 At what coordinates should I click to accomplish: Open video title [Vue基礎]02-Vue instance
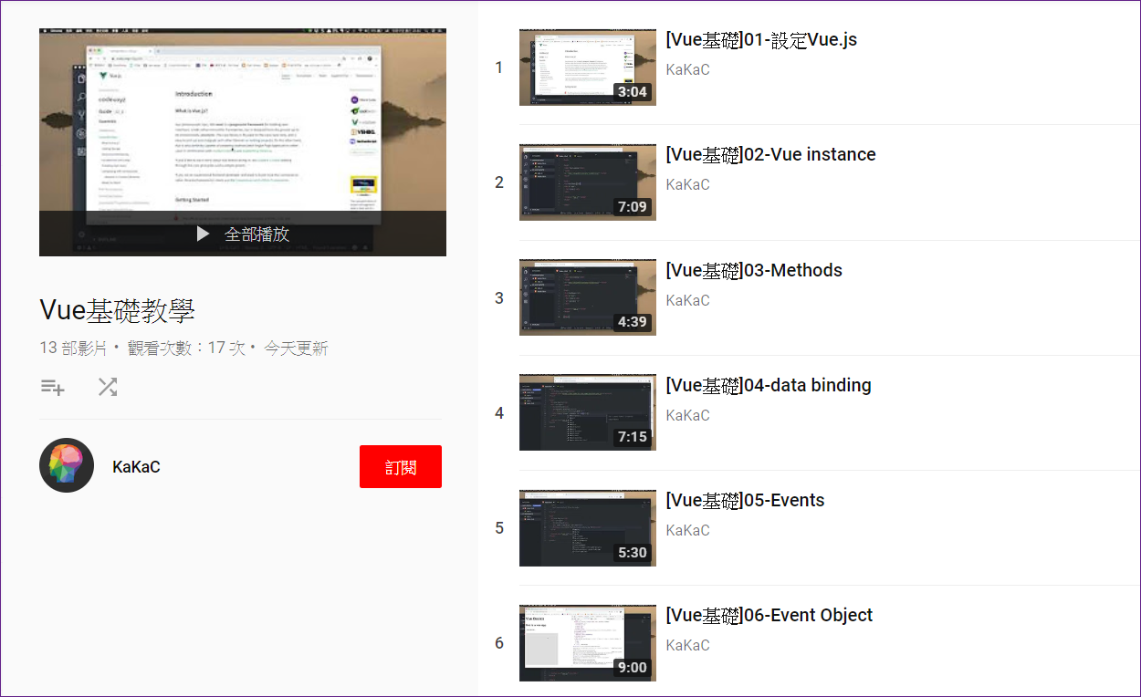[770, 155]
